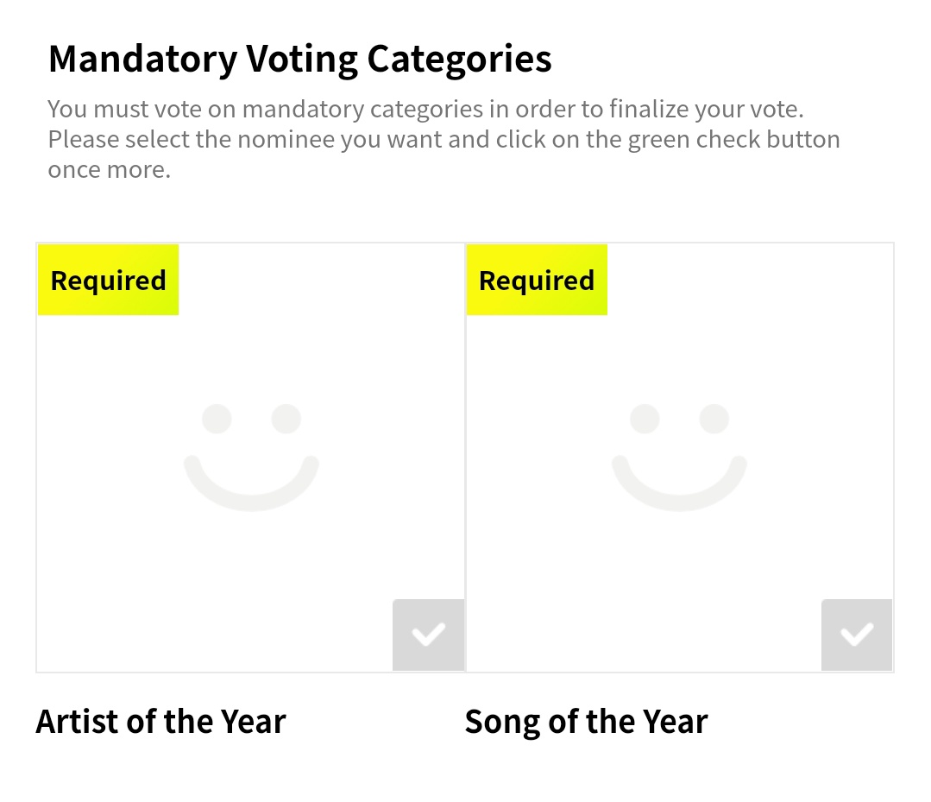Click the Required badge on the Artist card
Image resolution: width=931 pixels, height=802 pixels.
(108, 280)
